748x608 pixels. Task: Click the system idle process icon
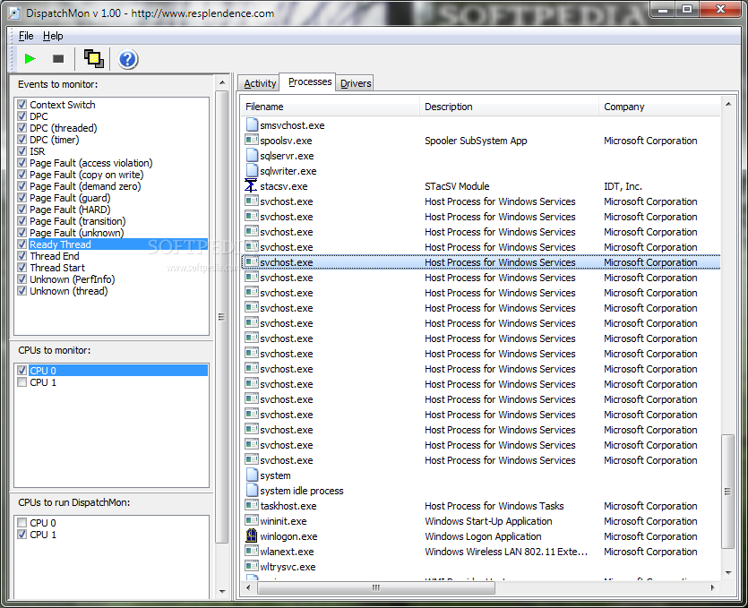tap(252, 490)
